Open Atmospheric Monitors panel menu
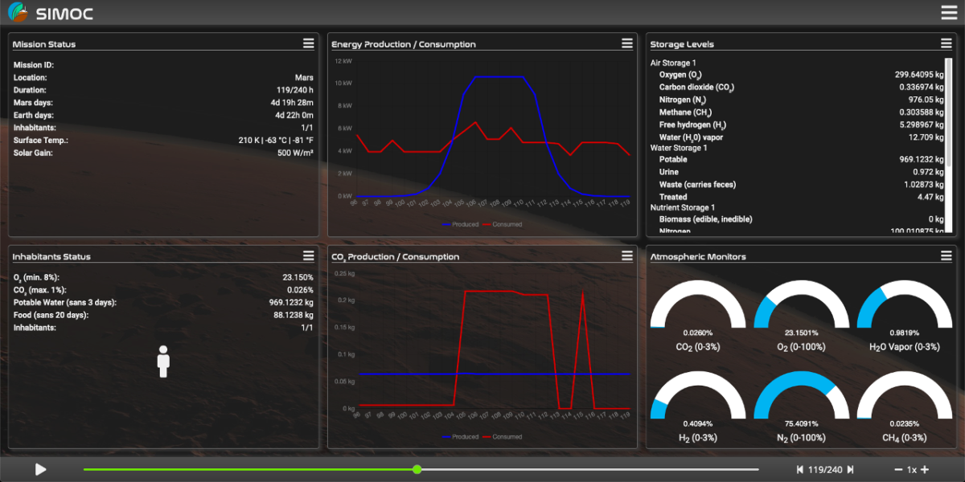 (946, 255)
